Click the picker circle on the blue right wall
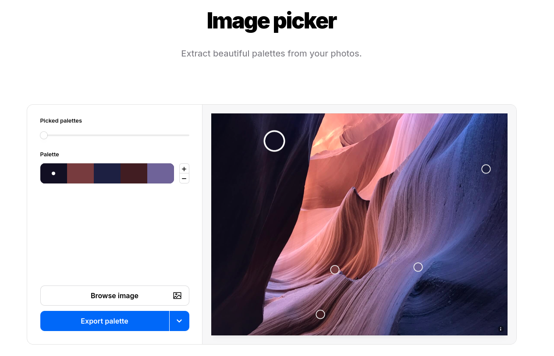 coord(486,169)
